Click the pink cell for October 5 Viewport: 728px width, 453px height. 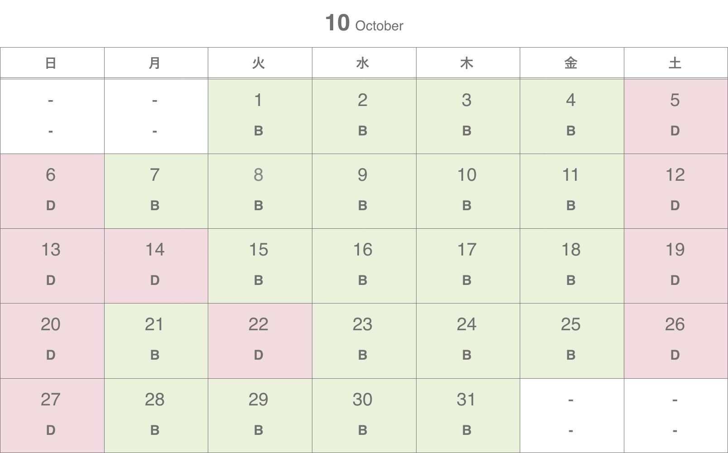[x=676, y=116]
